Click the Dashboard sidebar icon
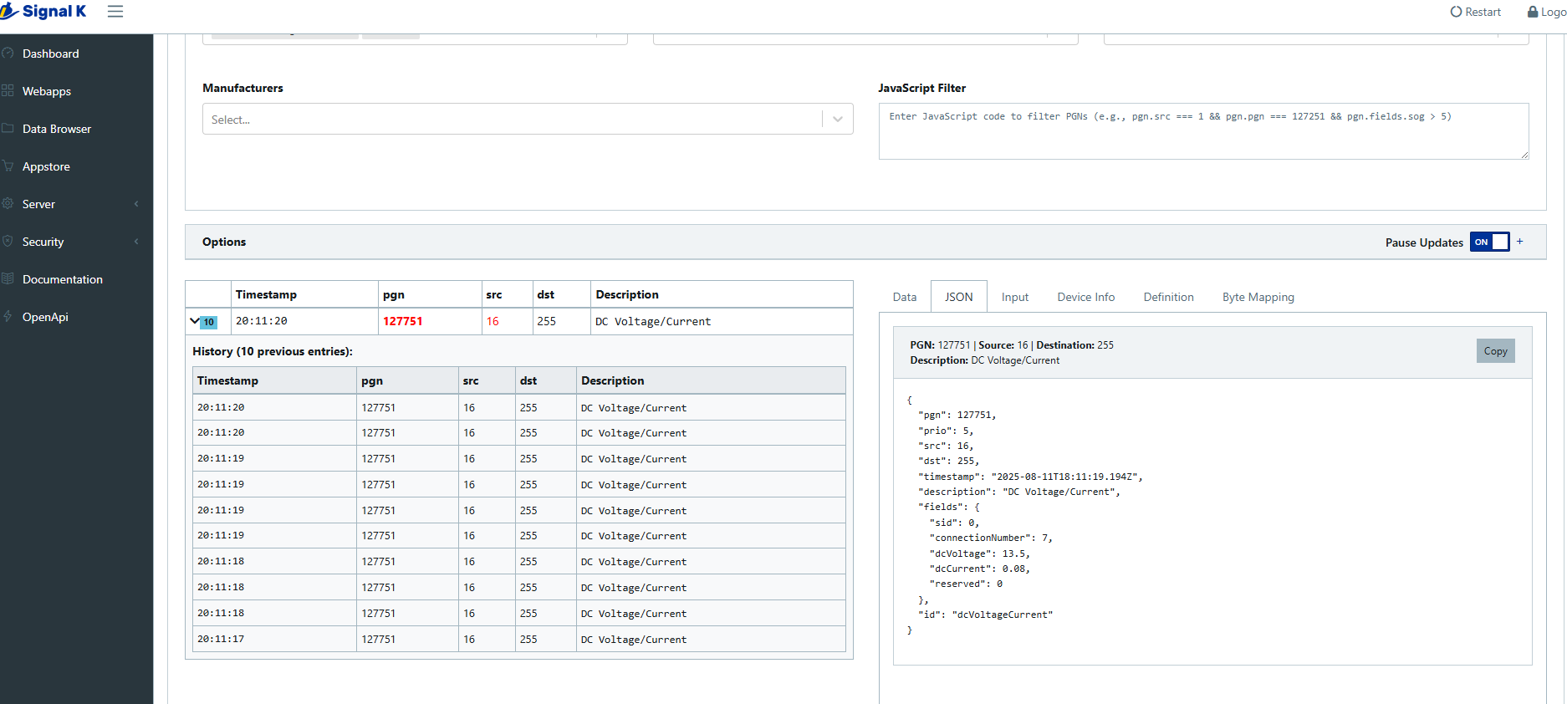The height and width of the screenshot is (704, 1567). click(8, 54)
